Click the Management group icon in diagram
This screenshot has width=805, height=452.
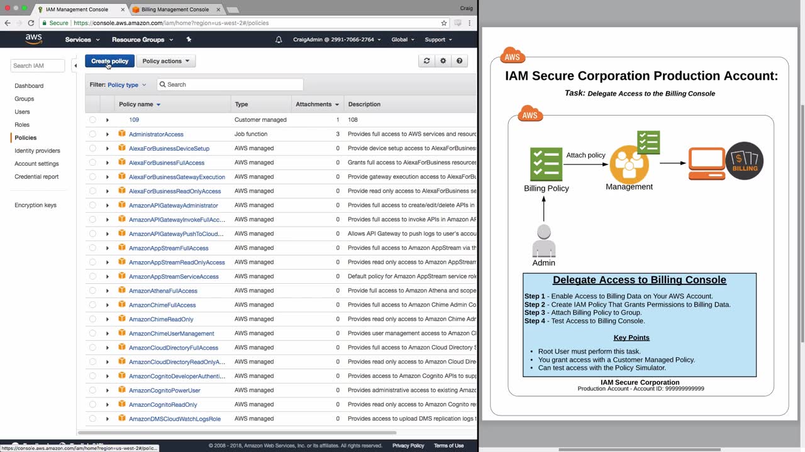point(629,164)
